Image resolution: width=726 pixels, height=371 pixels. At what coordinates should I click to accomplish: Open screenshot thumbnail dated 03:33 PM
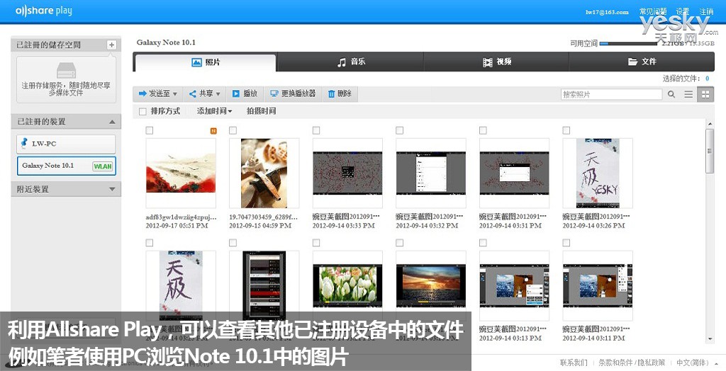pos(347,173)
